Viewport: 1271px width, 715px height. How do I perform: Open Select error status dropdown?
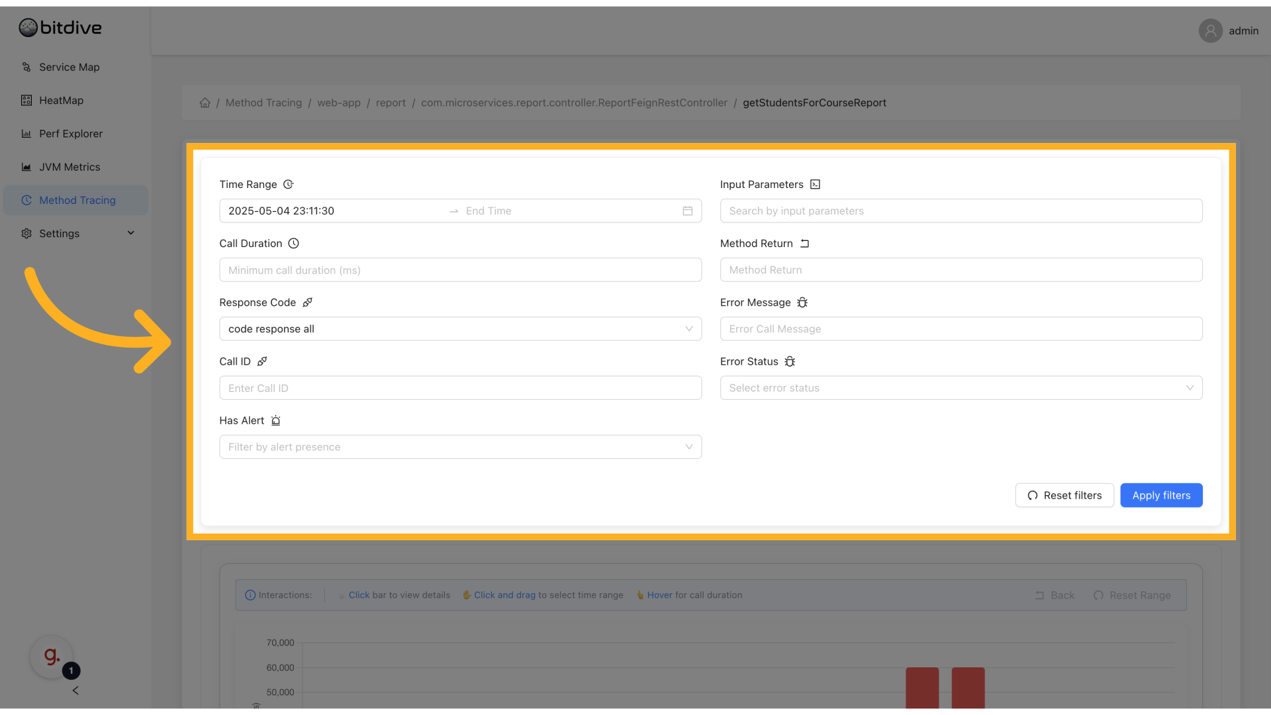pos(961,388)
